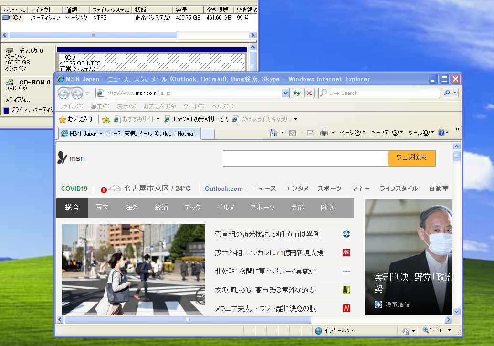Go forward with the IE Forward arrow
The image size is (494, 346).
pos(77,93)
